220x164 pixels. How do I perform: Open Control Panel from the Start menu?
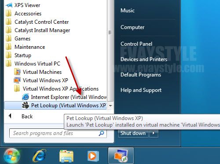coord(136,44)
